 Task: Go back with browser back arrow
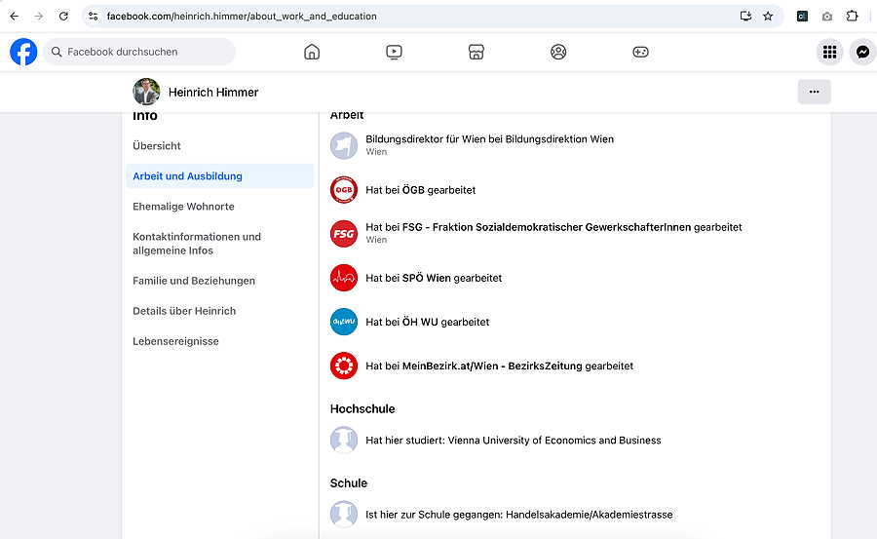coord(14,17)
